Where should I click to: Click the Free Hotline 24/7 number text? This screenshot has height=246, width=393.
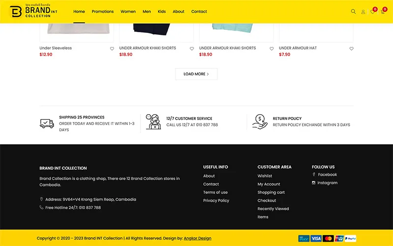tap(73, 208)
